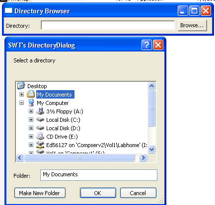Image resolution: width=215 pixels, height=205 pixels.
Task: Click the dialog resize grip corner
Action: coord(161,201)
